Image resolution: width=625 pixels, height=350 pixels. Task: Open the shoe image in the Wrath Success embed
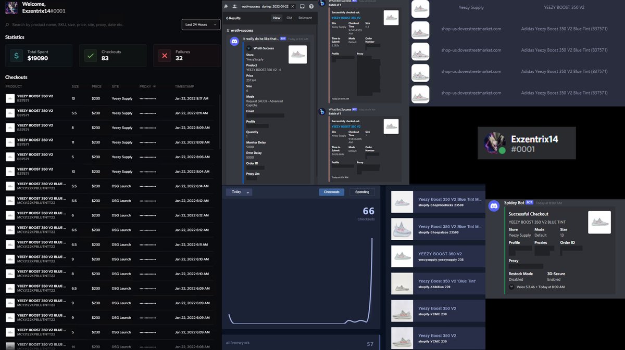(297, 55)
